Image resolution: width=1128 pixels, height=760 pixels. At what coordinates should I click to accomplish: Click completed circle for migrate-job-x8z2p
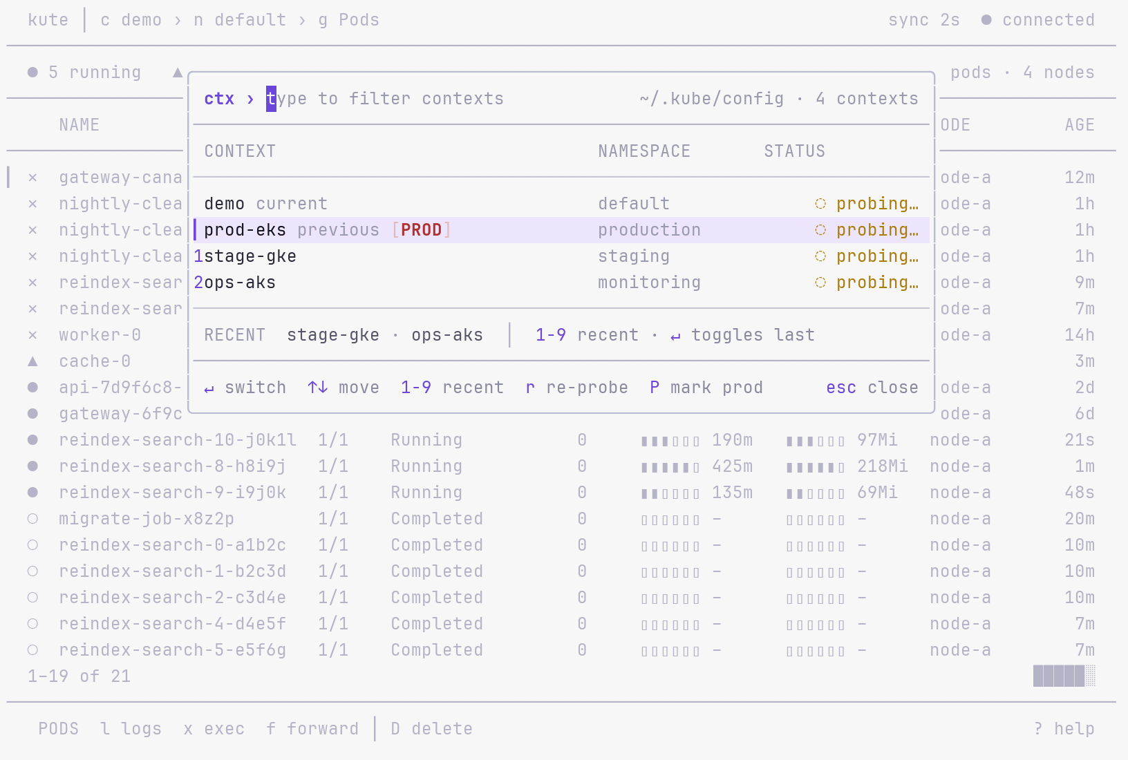click(32, 519)
